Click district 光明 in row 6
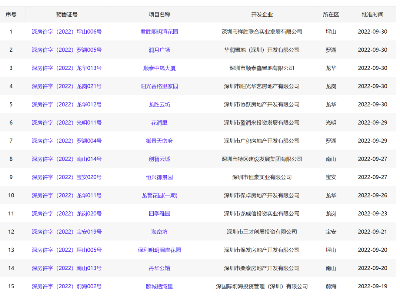 click(x=331, y=122)
